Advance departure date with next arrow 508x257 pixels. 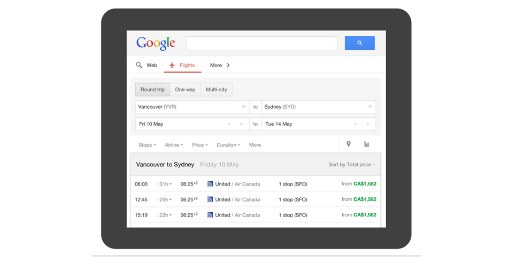click(x=241, y=124)
